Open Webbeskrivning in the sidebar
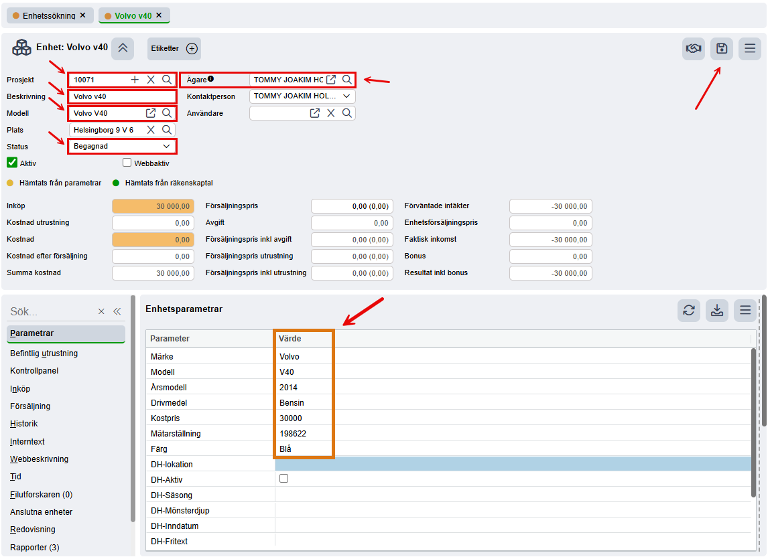 point(40,459)
